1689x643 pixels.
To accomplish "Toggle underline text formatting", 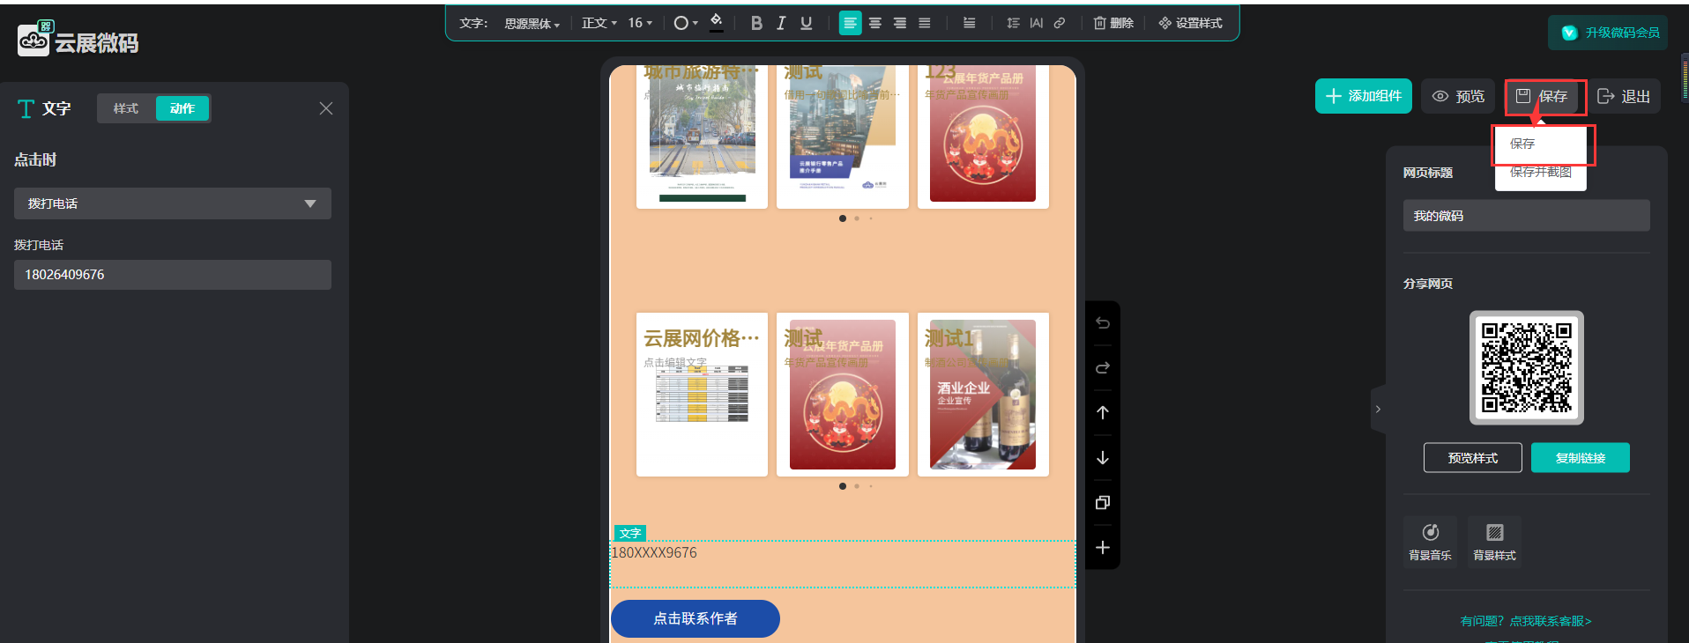I will pyautogui.click(x=806, y=24).
